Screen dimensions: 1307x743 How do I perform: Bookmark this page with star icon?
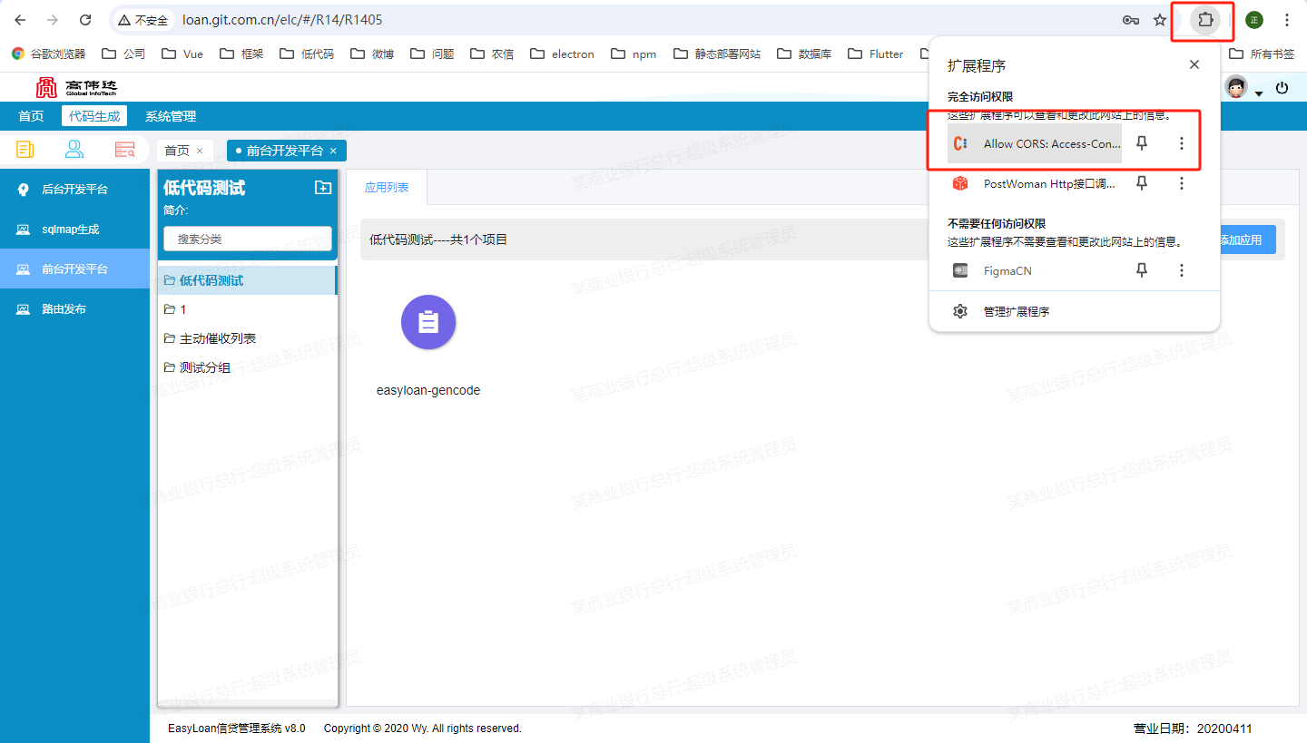coord(1159,20)
